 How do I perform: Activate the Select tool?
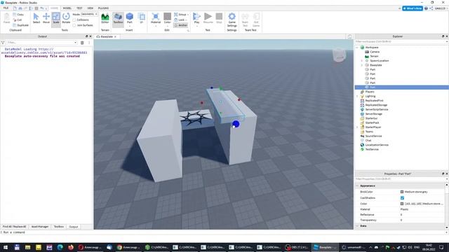coord(36,19)
